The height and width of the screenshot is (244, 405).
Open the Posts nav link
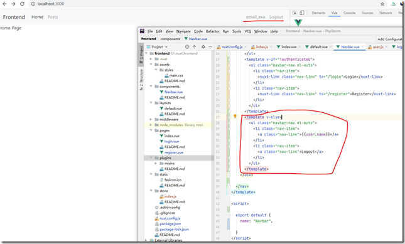tap(53, 17)
